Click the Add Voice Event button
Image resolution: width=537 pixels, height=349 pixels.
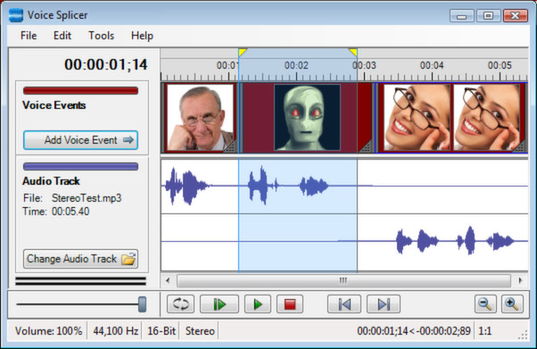[81, 140]
